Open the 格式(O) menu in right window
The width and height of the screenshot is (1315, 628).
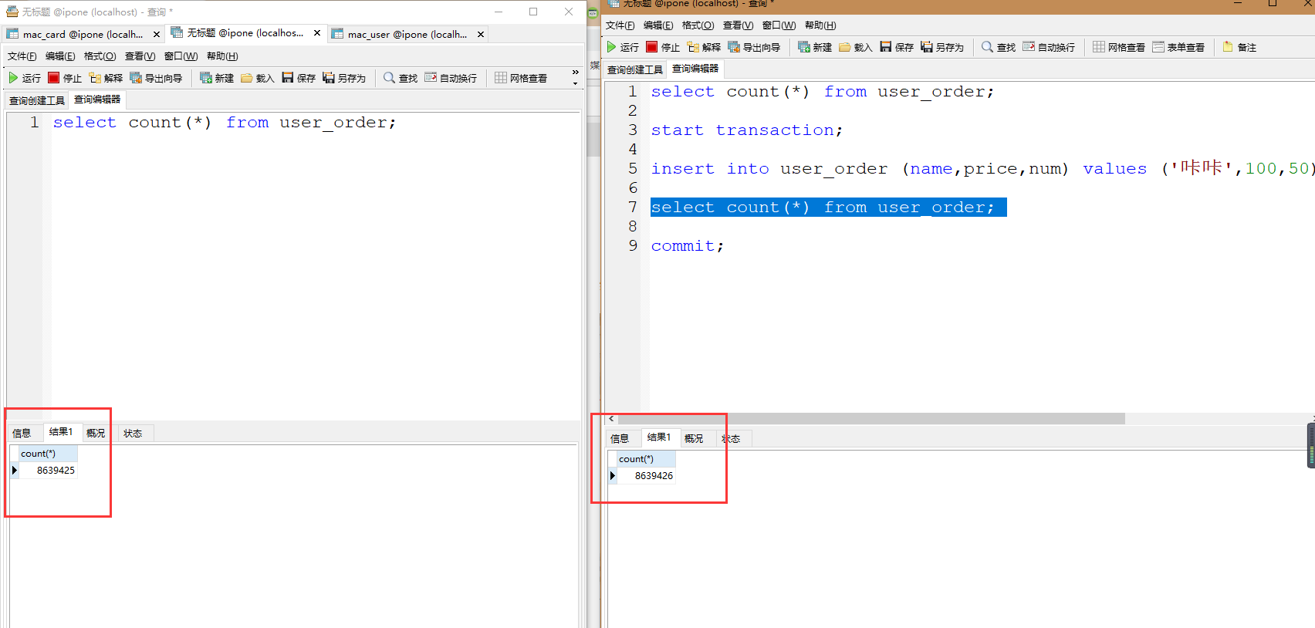click(698, 25)
